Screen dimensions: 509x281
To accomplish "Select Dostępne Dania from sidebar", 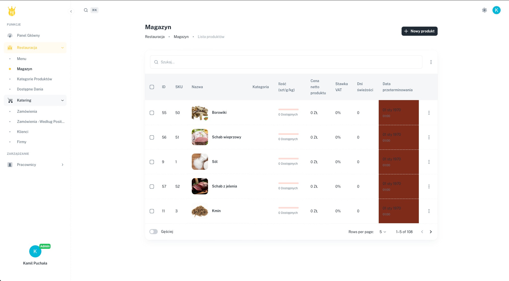I will [30, 89].
